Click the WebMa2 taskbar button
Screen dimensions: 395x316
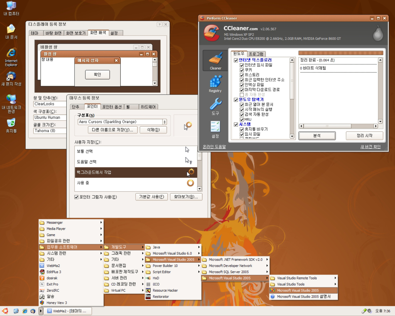click(68, 311)
